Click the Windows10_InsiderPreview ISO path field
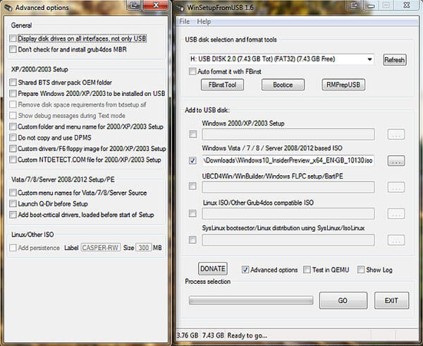 click(x=288, y=160)
